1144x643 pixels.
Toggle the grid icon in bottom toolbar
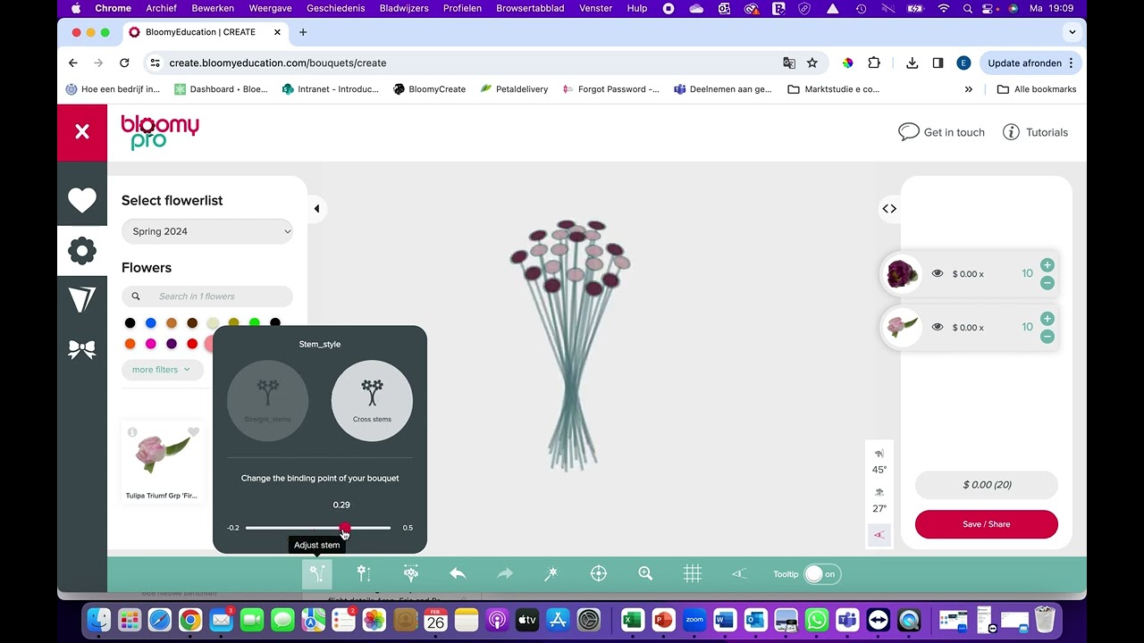click(693, 574)
